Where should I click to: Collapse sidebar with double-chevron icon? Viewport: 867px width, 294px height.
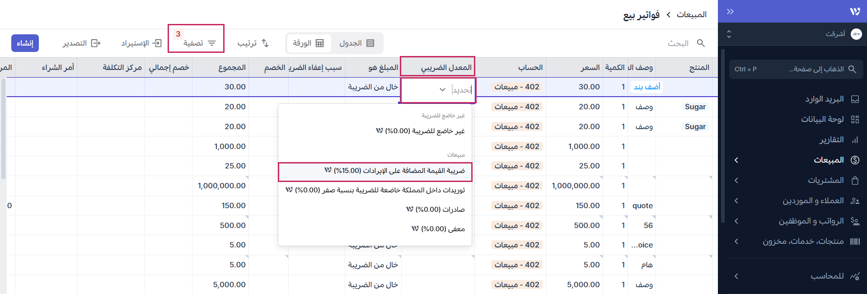pos(730,11)
